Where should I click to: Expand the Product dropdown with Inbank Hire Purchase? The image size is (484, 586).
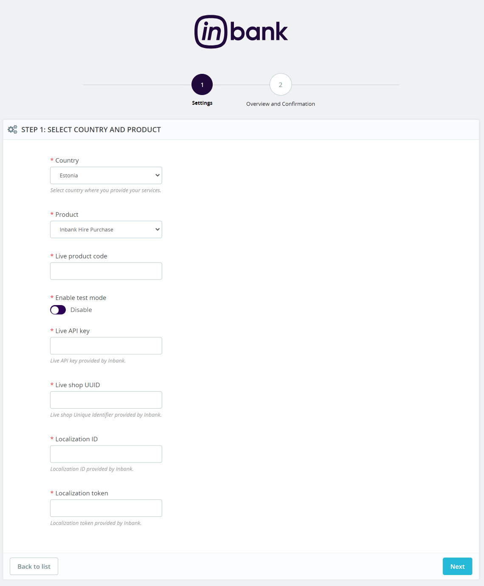(x=106, y=230)
